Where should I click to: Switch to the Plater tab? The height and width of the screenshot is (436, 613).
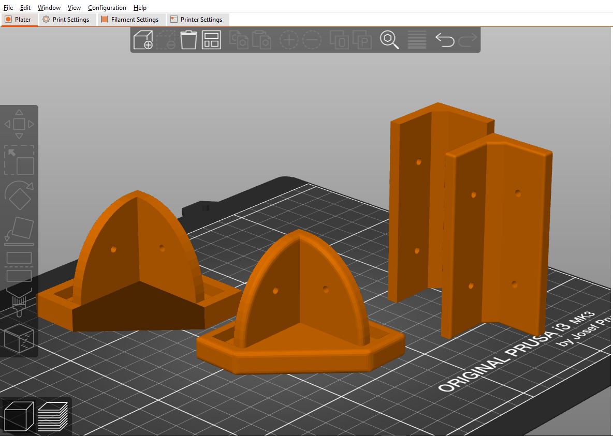19,20
